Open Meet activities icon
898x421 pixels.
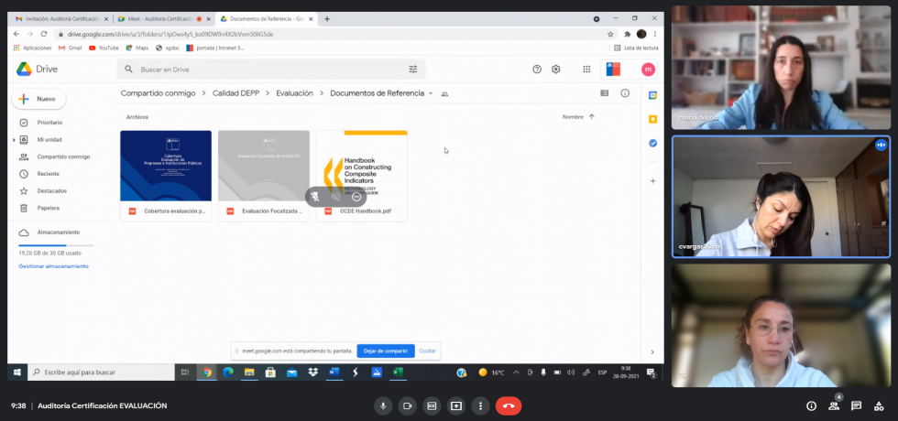coord(879,406)
